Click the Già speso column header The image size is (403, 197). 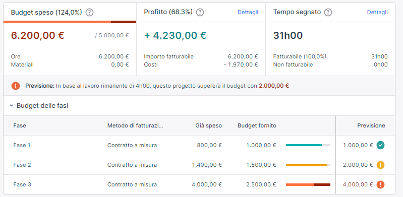pos(208,125)
